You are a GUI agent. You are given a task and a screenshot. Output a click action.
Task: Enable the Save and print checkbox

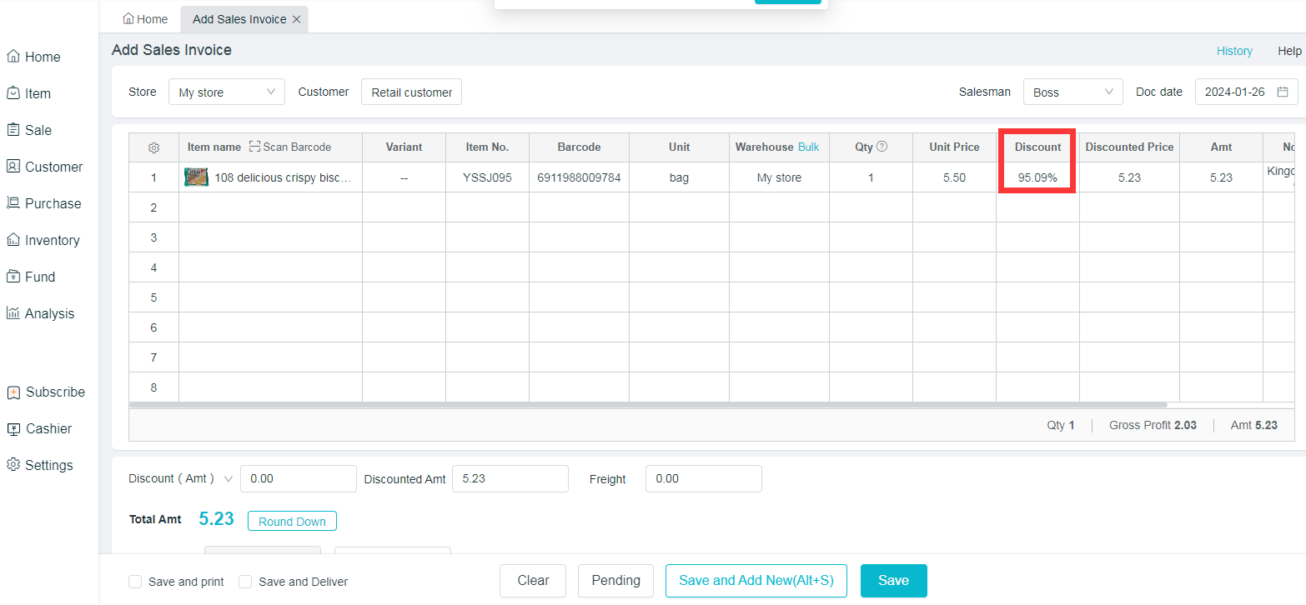tap(135, 582)
